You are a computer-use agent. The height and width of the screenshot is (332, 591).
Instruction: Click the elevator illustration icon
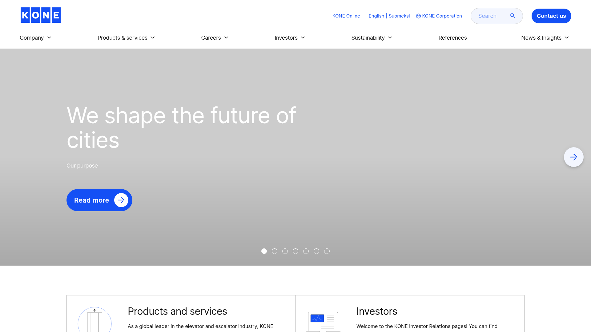tap(94, 321)
